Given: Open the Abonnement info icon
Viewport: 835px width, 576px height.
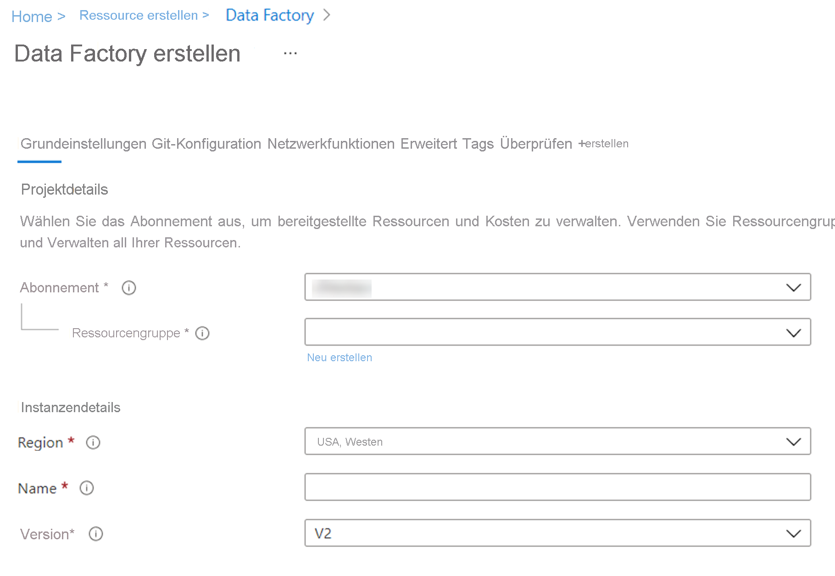Looking at the screenshot, I should [x=128, y=288].
